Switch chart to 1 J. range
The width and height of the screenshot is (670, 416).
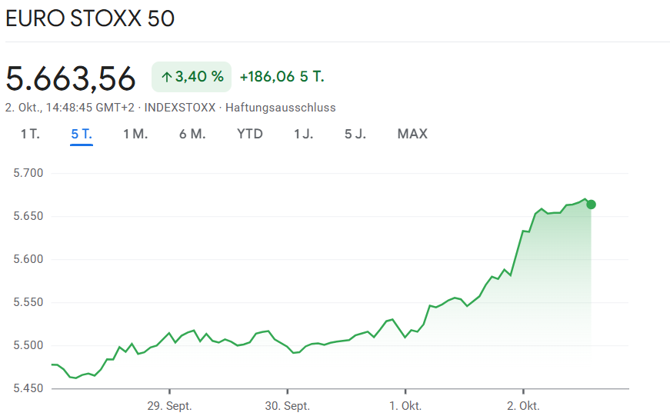(x=304, y=134)
